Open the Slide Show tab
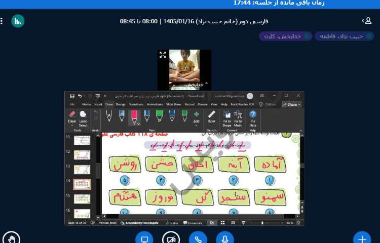 pos(173,104)
